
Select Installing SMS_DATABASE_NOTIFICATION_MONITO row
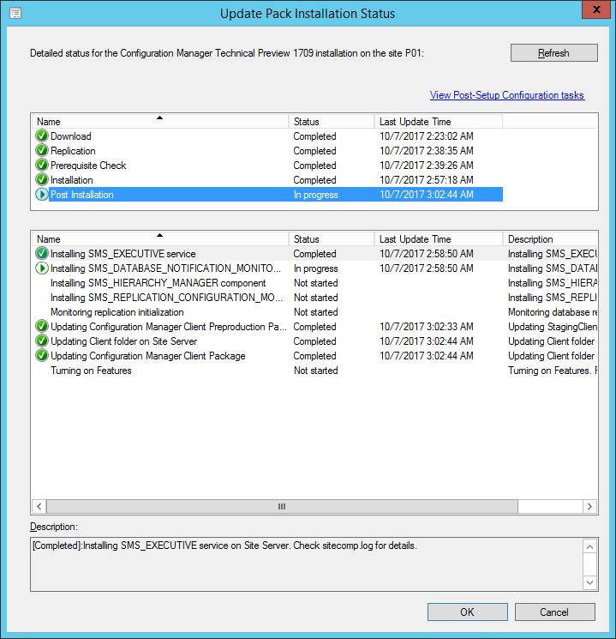pyautogui.click(x=315, y=268)
